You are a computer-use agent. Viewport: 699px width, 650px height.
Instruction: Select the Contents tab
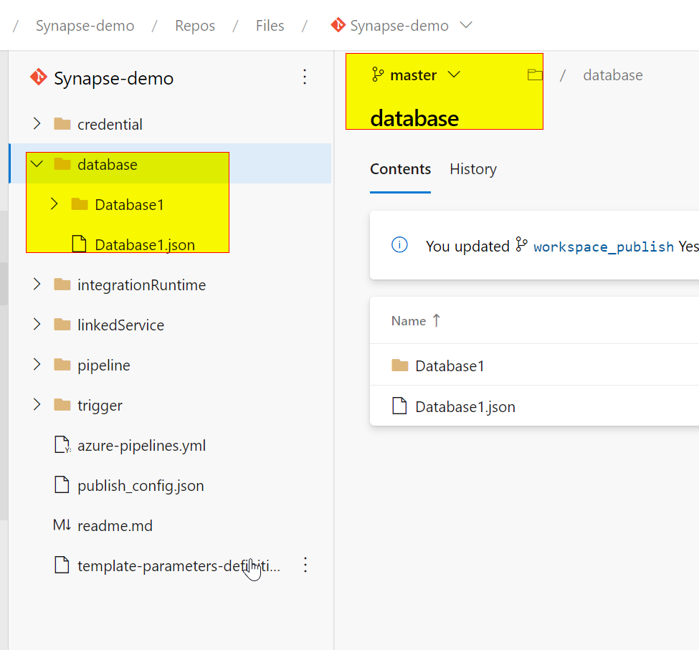[400, 169]
